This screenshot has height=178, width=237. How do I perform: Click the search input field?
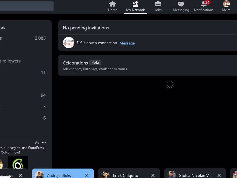26,6
